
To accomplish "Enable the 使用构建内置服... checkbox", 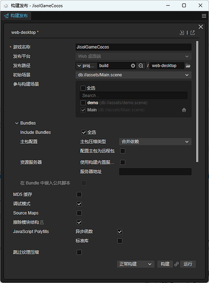I will point(122,162).
